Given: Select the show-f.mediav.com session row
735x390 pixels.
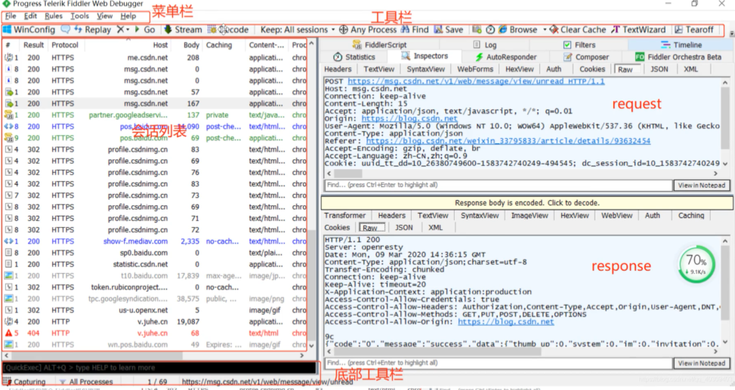Looking at the screenshot, I should pos(155,241).
